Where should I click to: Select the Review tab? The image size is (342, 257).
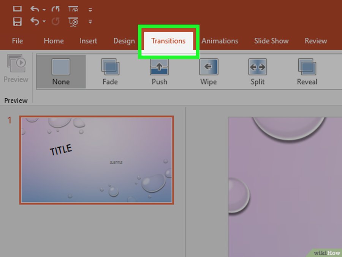(x=315, y=41)
